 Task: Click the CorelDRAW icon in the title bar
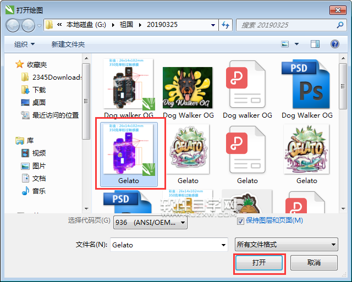(x=10, y=10)
